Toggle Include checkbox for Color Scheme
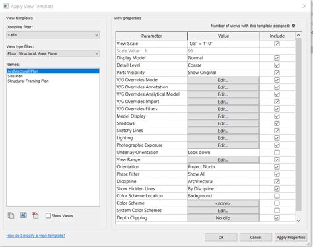This screenshot has height=247, width=313. click(x=277, y=203)
